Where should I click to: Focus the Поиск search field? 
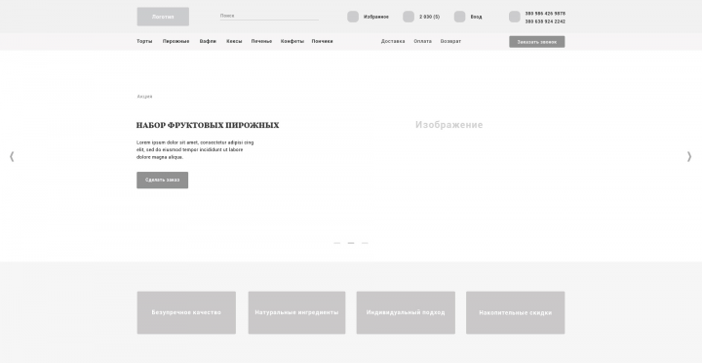tap(269, 17)
